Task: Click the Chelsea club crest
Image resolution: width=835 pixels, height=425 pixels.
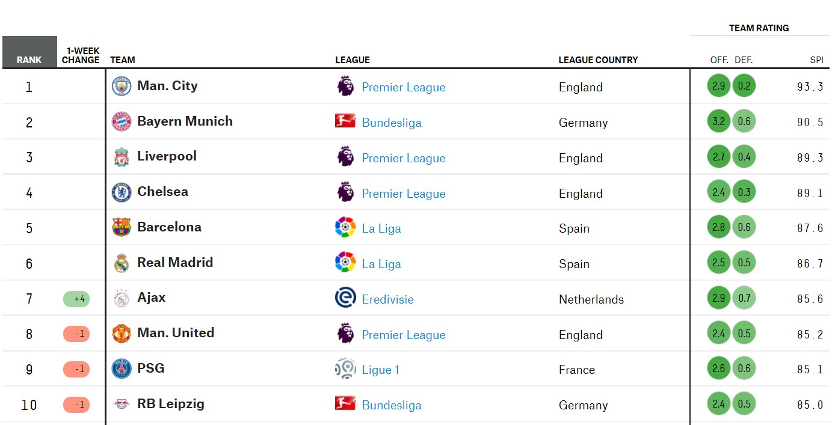Action: click(x=122, y=192)
